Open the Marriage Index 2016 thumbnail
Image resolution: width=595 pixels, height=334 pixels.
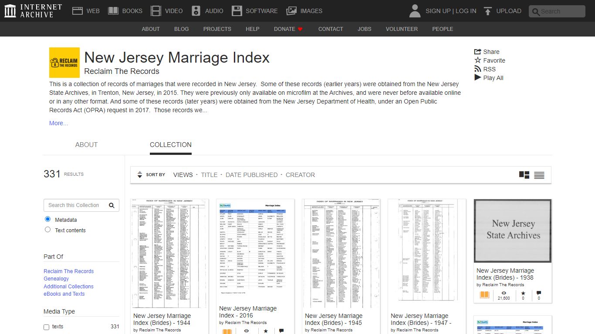click(x=255, y=250)
